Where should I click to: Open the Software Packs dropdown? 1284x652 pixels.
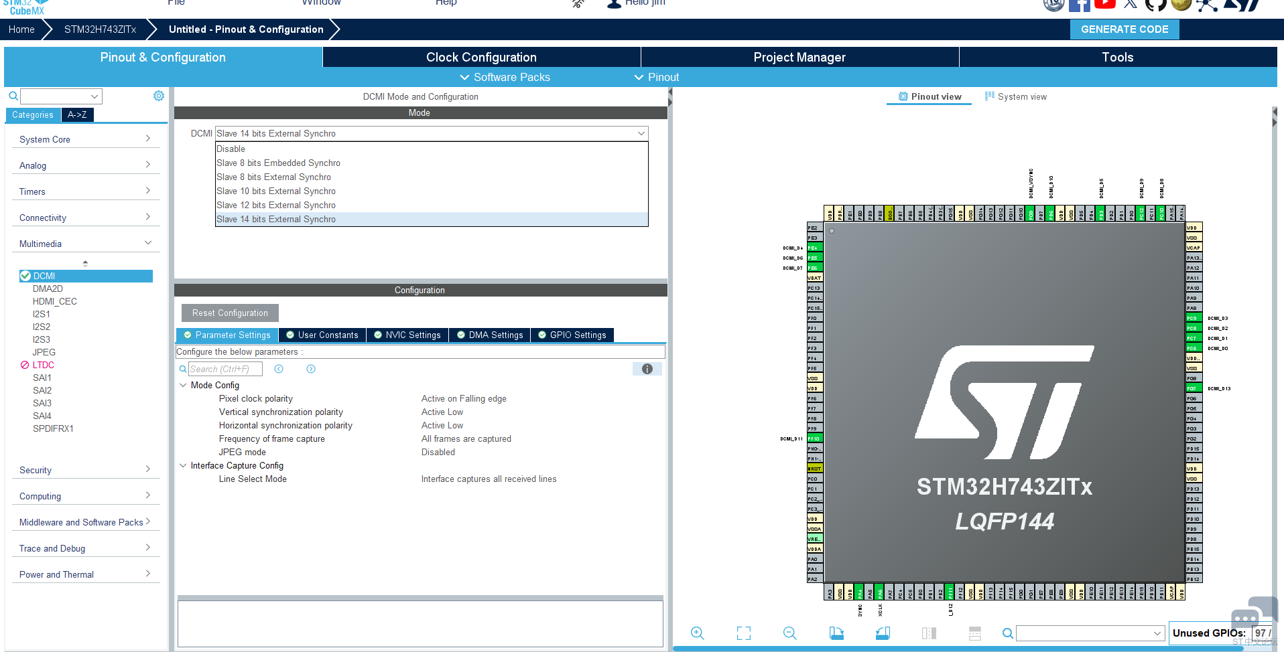pyautogui.click(x=505, y=77)
